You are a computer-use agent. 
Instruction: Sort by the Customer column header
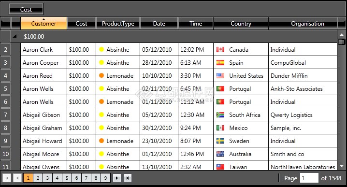coord(43,23)
